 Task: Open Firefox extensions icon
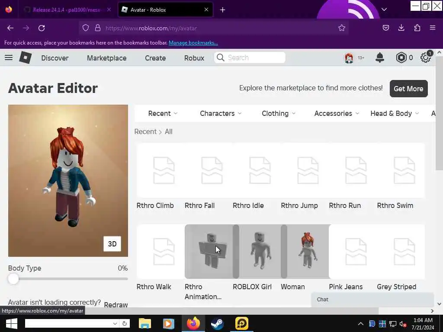tap(417, 28)
